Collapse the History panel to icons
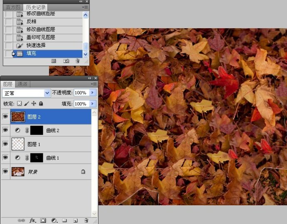287x224 pixels. click(x=81, y=2)
